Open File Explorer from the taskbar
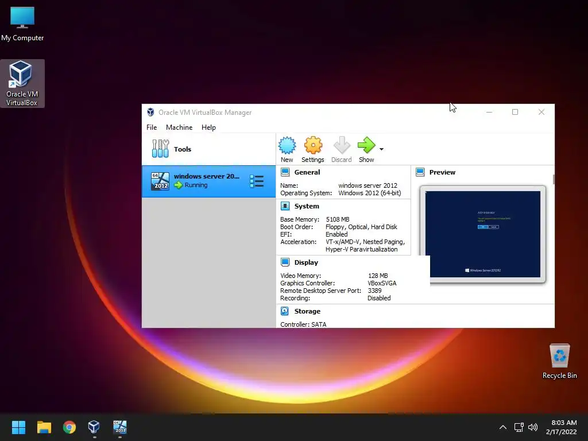 pyautogui.click(x=44, y=427)
